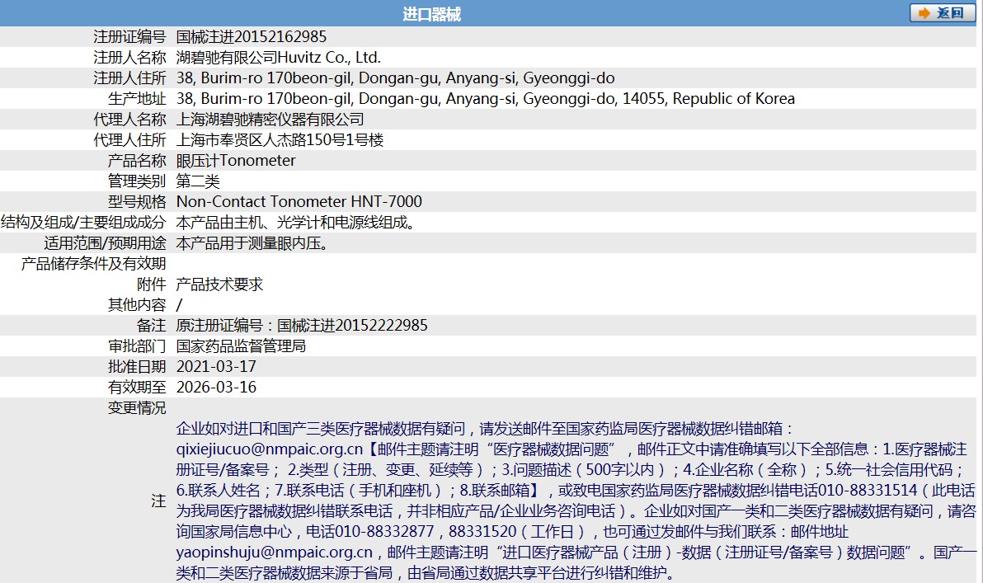Select composition text 本产品由主机、光学计和电源线组成
Viewport: 983px width, 583px height.
[295, 223]
